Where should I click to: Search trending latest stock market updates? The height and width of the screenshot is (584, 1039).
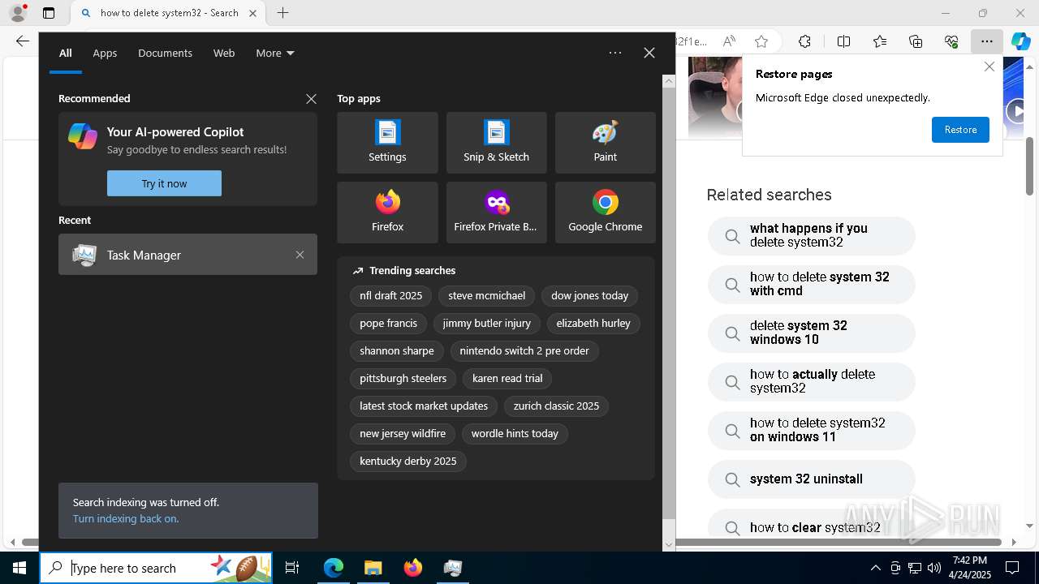(424, 406)
